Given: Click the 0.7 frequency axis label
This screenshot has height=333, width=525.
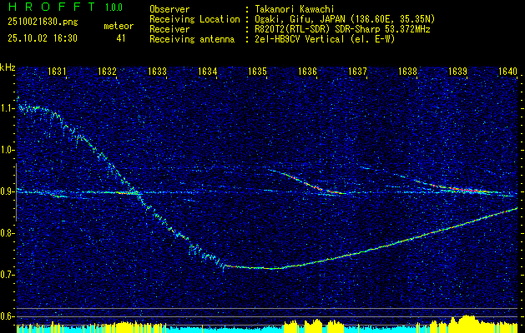Looking at the screenshot, I should (7, 275).
